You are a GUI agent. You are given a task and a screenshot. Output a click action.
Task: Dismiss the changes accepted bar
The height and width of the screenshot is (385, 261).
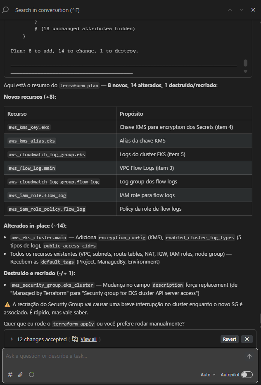click(x=247, y=339)
